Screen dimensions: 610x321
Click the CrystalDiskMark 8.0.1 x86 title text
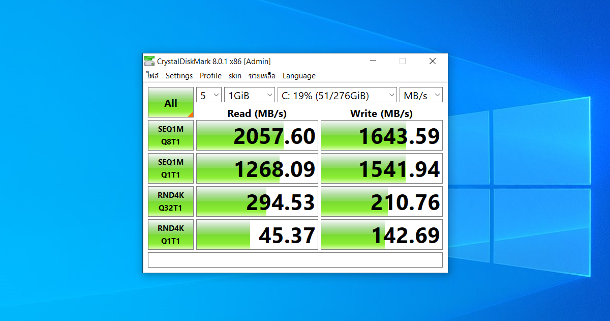(x=213, y=61)
